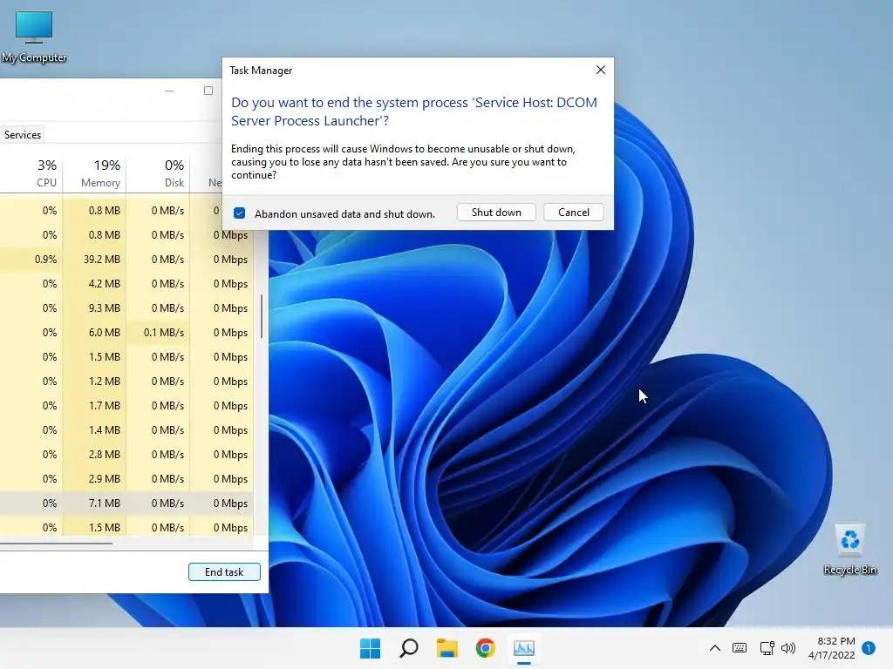The width and height of the screenshot is (893, 669).
Task: Select the 9.3 MB memory cell
Action: pyautogui.click(x=94, y=308)
